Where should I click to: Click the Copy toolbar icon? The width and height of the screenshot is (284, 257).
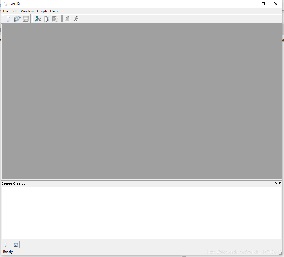coord(47,19)
